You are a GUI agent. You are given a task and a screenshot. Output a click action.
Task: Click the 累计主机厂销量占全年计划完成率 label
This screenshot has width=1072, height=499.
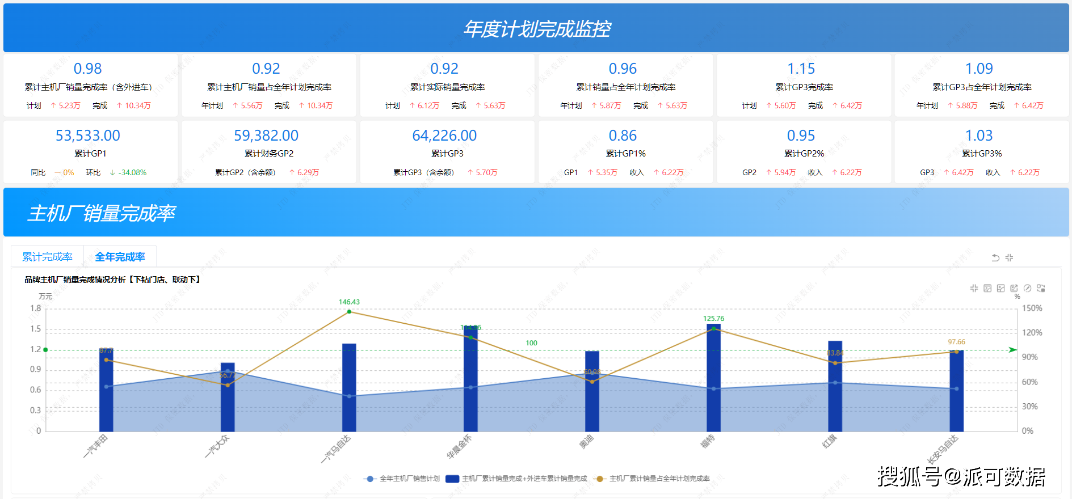(269, 87)
